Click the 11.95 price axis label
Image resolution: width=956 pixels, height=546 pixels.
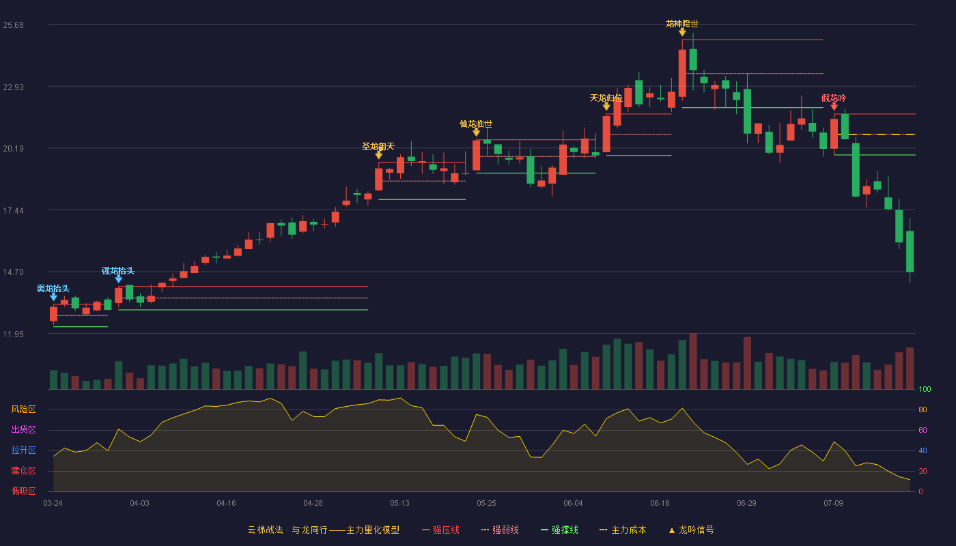(x=13, y=334)
